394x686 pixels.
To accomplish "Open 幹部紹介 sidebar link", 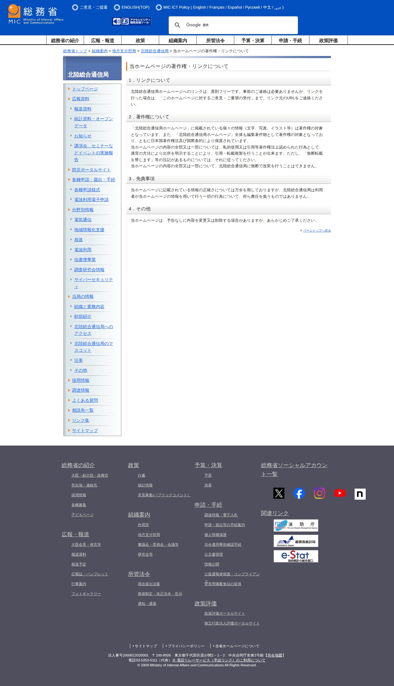I will pyautogui.click(x=83, y=316).
